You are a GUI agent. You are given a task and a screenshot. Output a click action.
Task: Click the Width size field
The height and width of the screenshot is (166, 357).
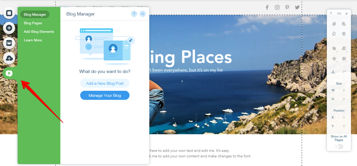point(343,90)
